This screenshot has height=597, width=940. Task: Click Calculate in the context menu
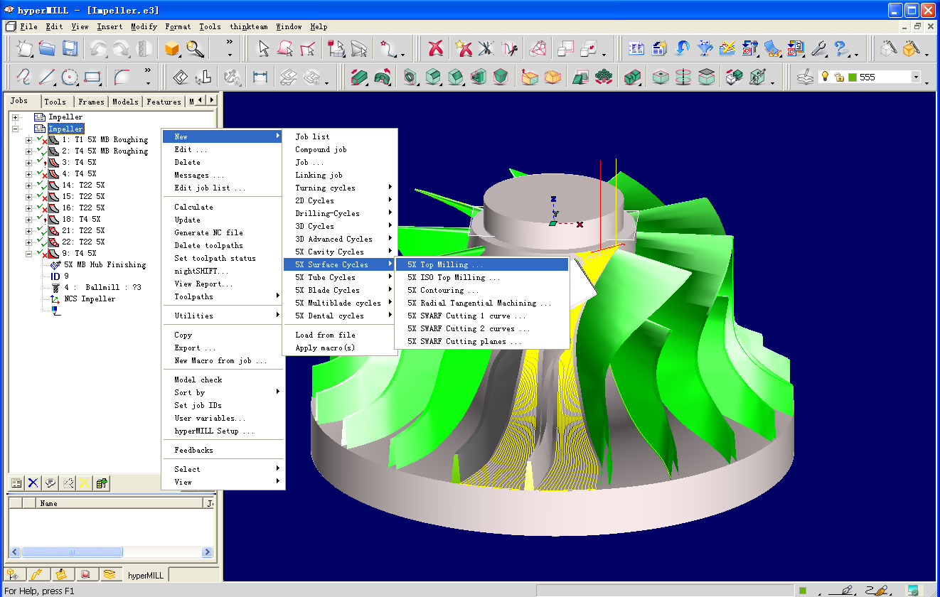coord(223,207)
